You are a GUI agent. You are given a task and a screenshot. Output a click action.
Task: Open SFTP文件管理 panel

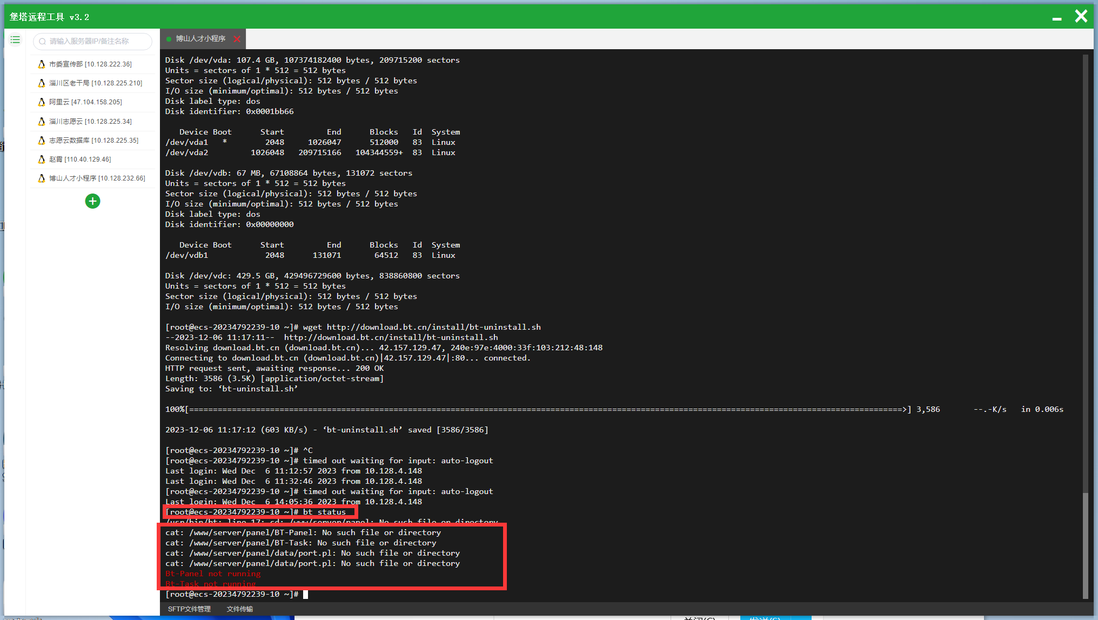pos(189,609)
